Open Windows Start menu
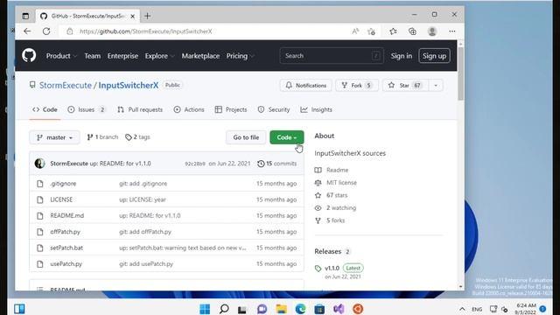 (x=205, y=309)
